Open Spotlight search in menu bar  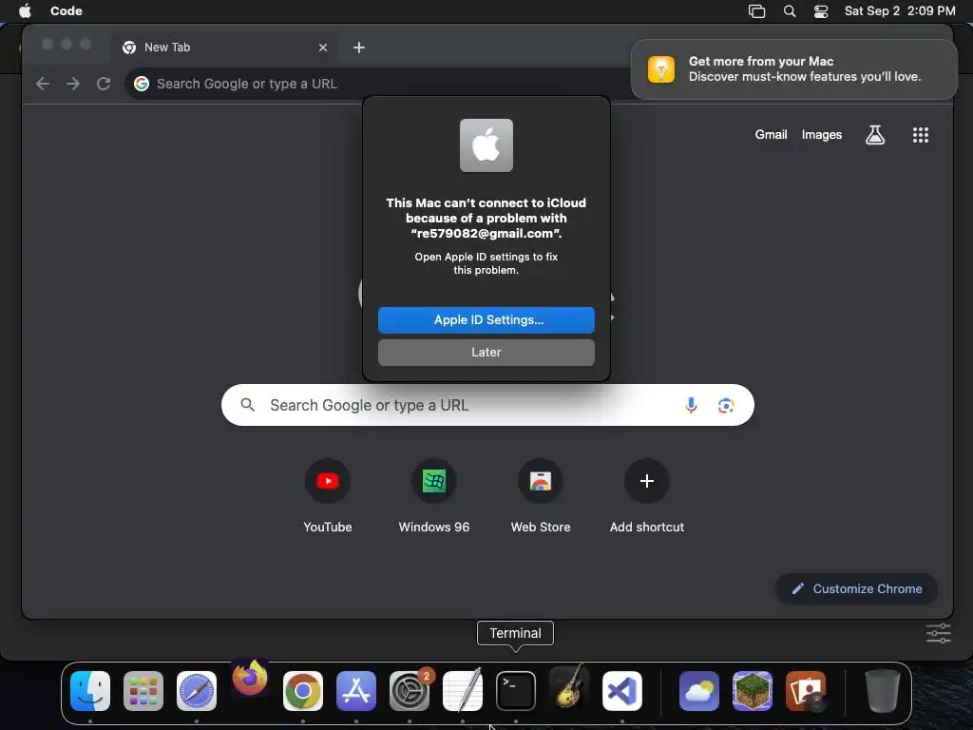tap(790, 11)
